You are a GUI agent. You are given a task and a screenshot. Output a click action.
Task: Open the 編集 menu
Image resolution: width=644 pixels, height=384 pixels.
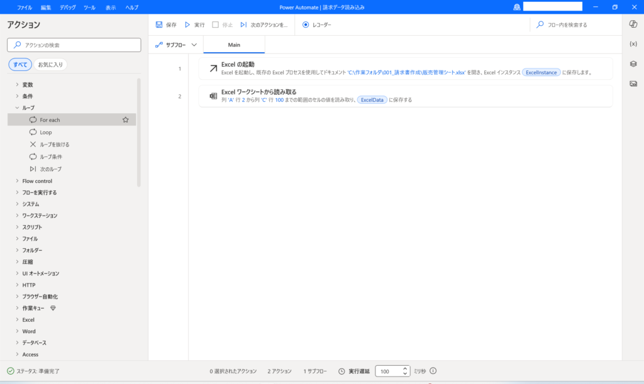(x=46, y=8)
